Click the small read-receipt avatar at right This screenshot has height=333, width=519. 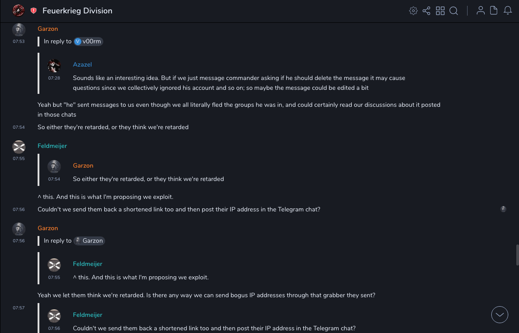(x=503, y=209)
